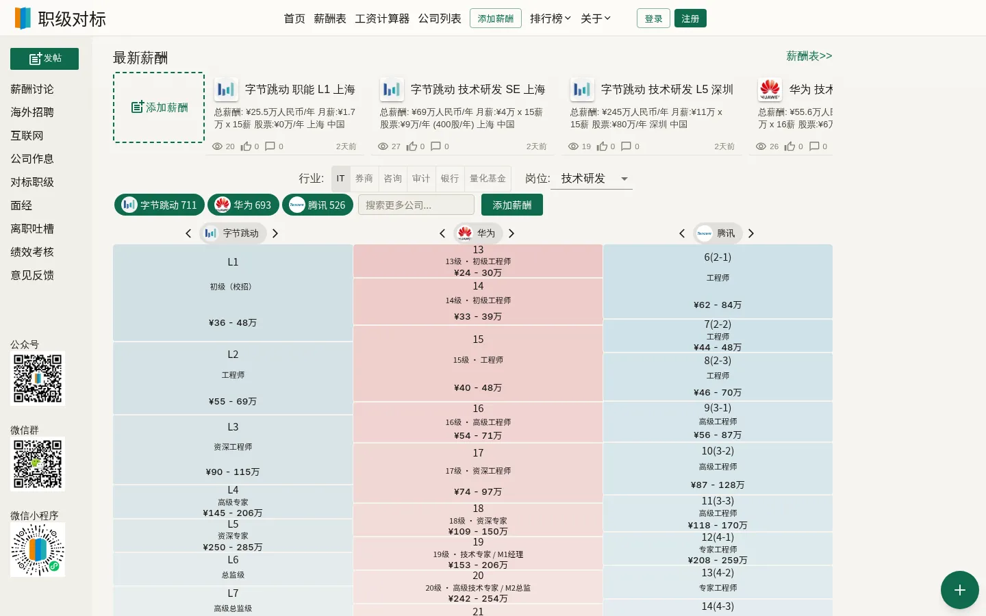Open 薪酬表 in top navigation
Image resolution: width=986 pixels, height=616 pixels.
click(330, 18)
